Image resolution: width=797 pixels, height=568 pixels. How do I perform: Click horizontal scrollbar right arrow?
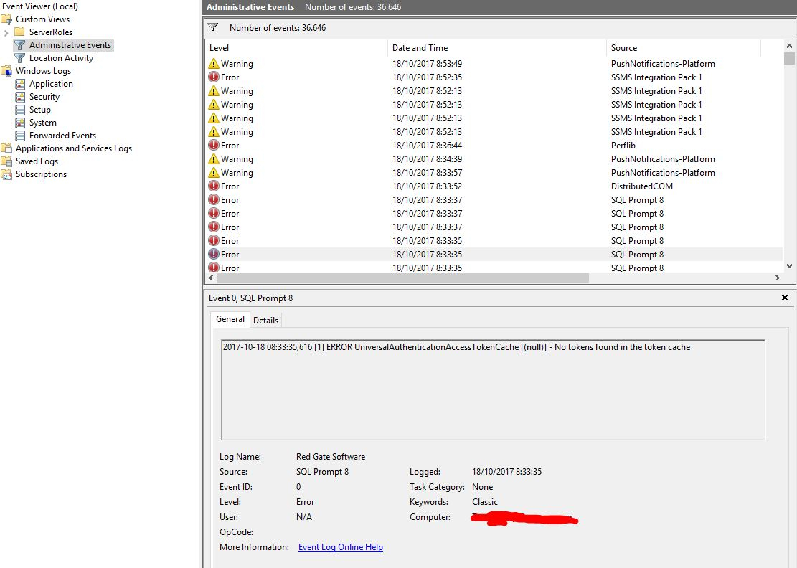click(777, 278)
